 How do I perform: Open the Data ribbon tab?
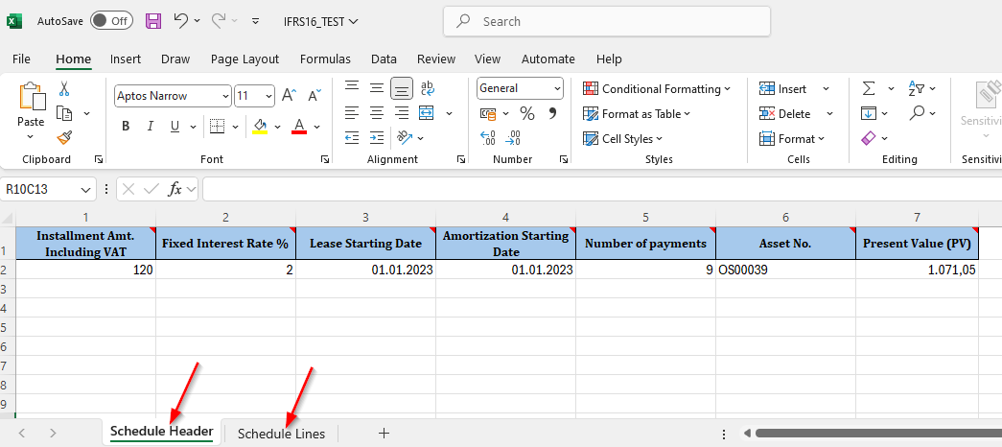click(x=384, y=59)
